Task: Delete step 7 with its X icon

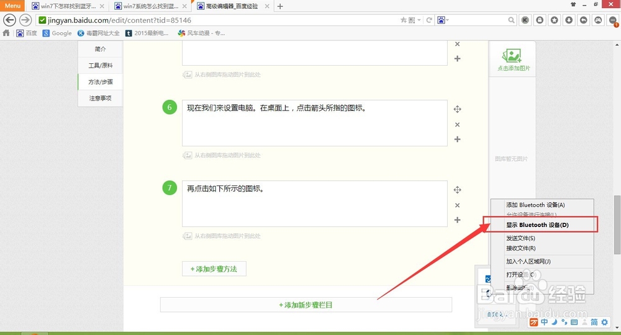Action: pos(458,205)
